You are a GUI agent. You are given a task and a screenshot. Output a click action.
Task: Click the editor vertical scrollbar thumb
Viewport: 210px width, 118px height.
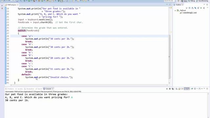(169, 57)
